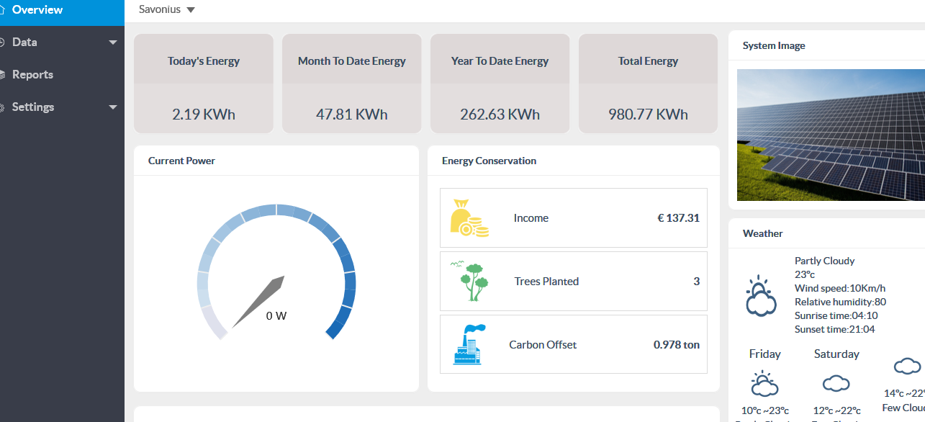This screenshot has width=925, height=422.
Task: Click the 10°c ~23°c Friday temperature
Action: coord(765,410)
